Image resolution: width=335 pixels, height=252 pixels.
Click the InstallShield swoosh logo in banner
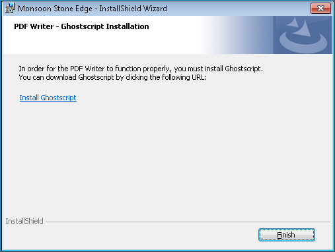click(303, 35)
